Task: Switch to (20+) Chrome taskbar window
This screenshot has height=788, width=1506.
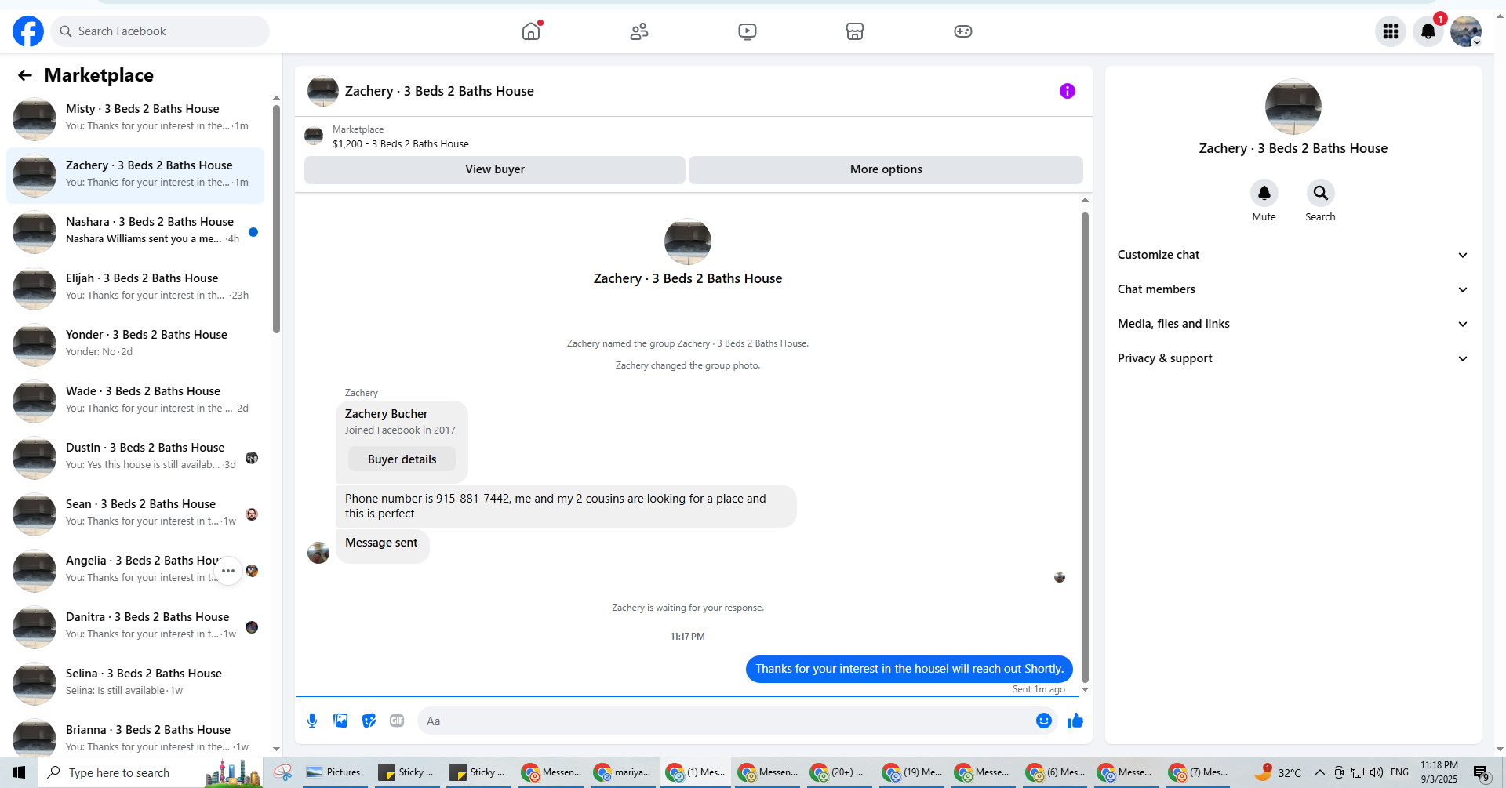Action: (839, 772)
